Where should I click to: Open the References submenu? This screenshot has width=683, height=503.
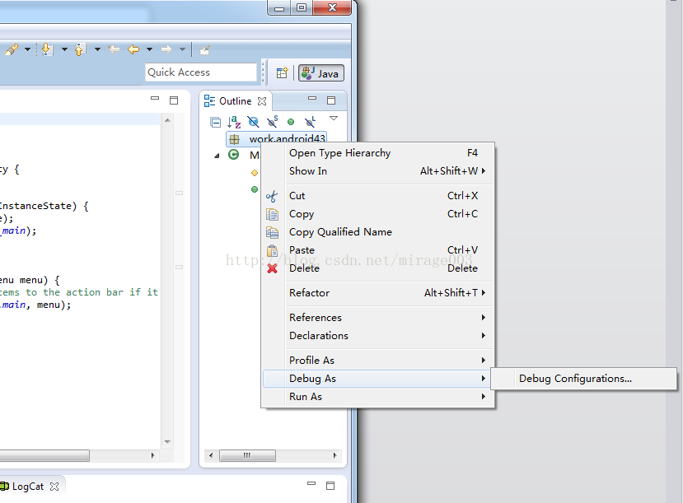coord(377,318)
